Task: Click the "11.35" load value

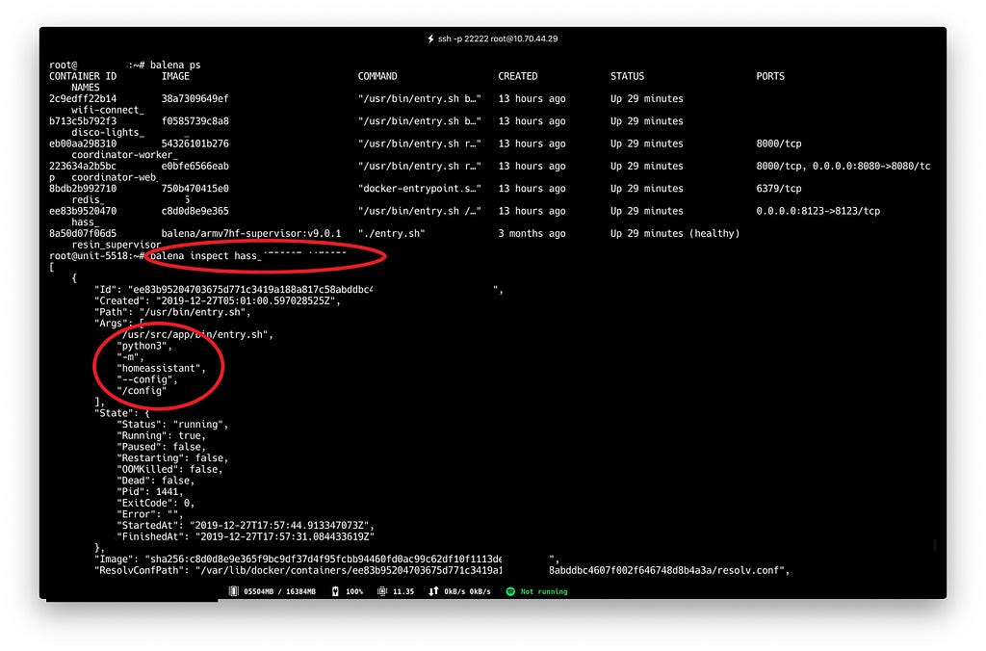Action: 403,591
